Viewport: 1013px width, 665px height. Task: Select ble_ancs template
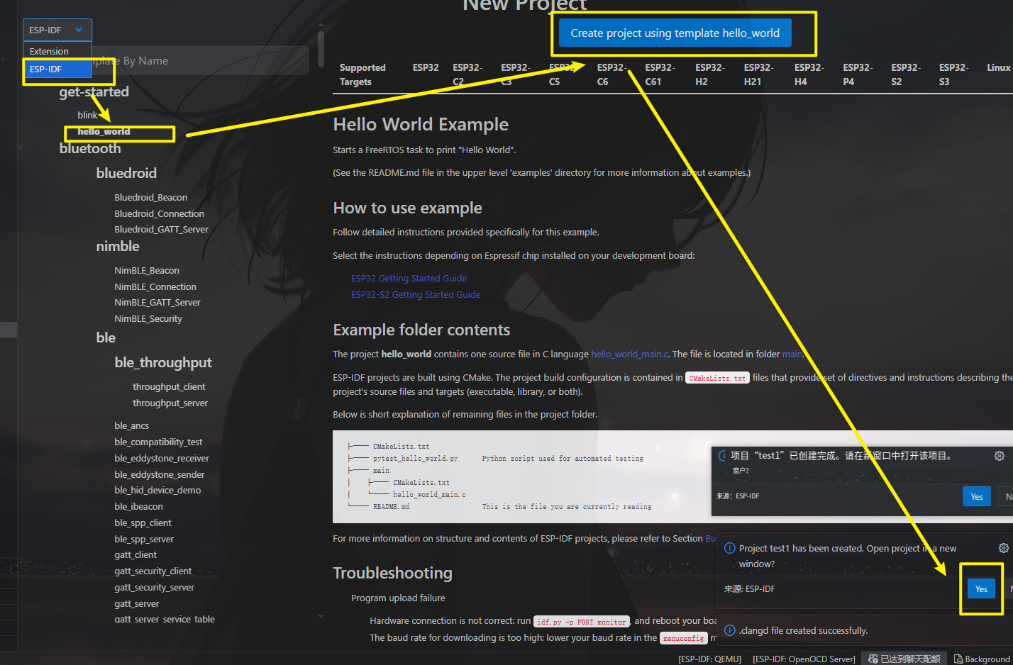pos(132,425)
